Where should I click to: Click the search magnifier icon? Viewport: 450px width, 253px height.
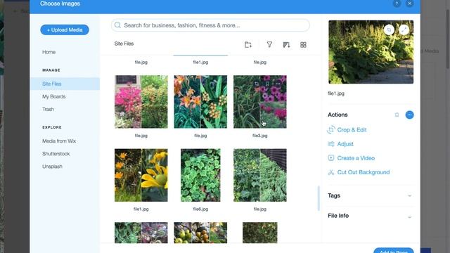coord(117,25)
